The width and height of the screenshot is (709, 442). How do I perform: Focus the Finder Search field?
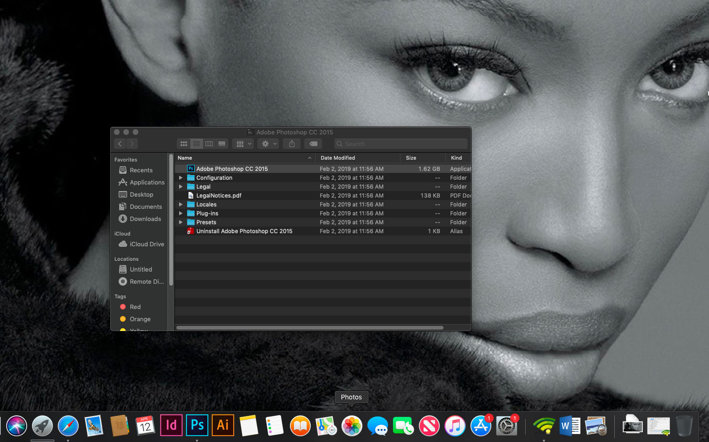[x=401, y=144]
